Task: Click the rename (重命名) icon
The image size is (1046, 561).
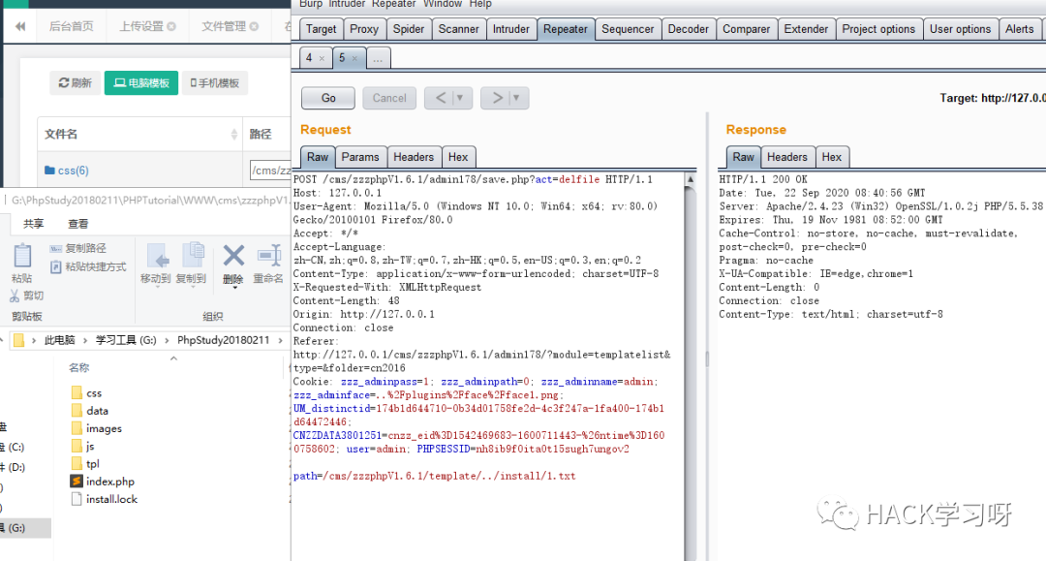Action: (269, 256)
